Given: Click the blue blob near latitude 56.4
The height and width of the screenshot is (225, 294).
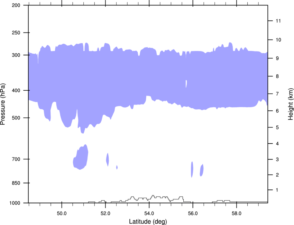Looking at the screenshot, I should tap(202, 170).
